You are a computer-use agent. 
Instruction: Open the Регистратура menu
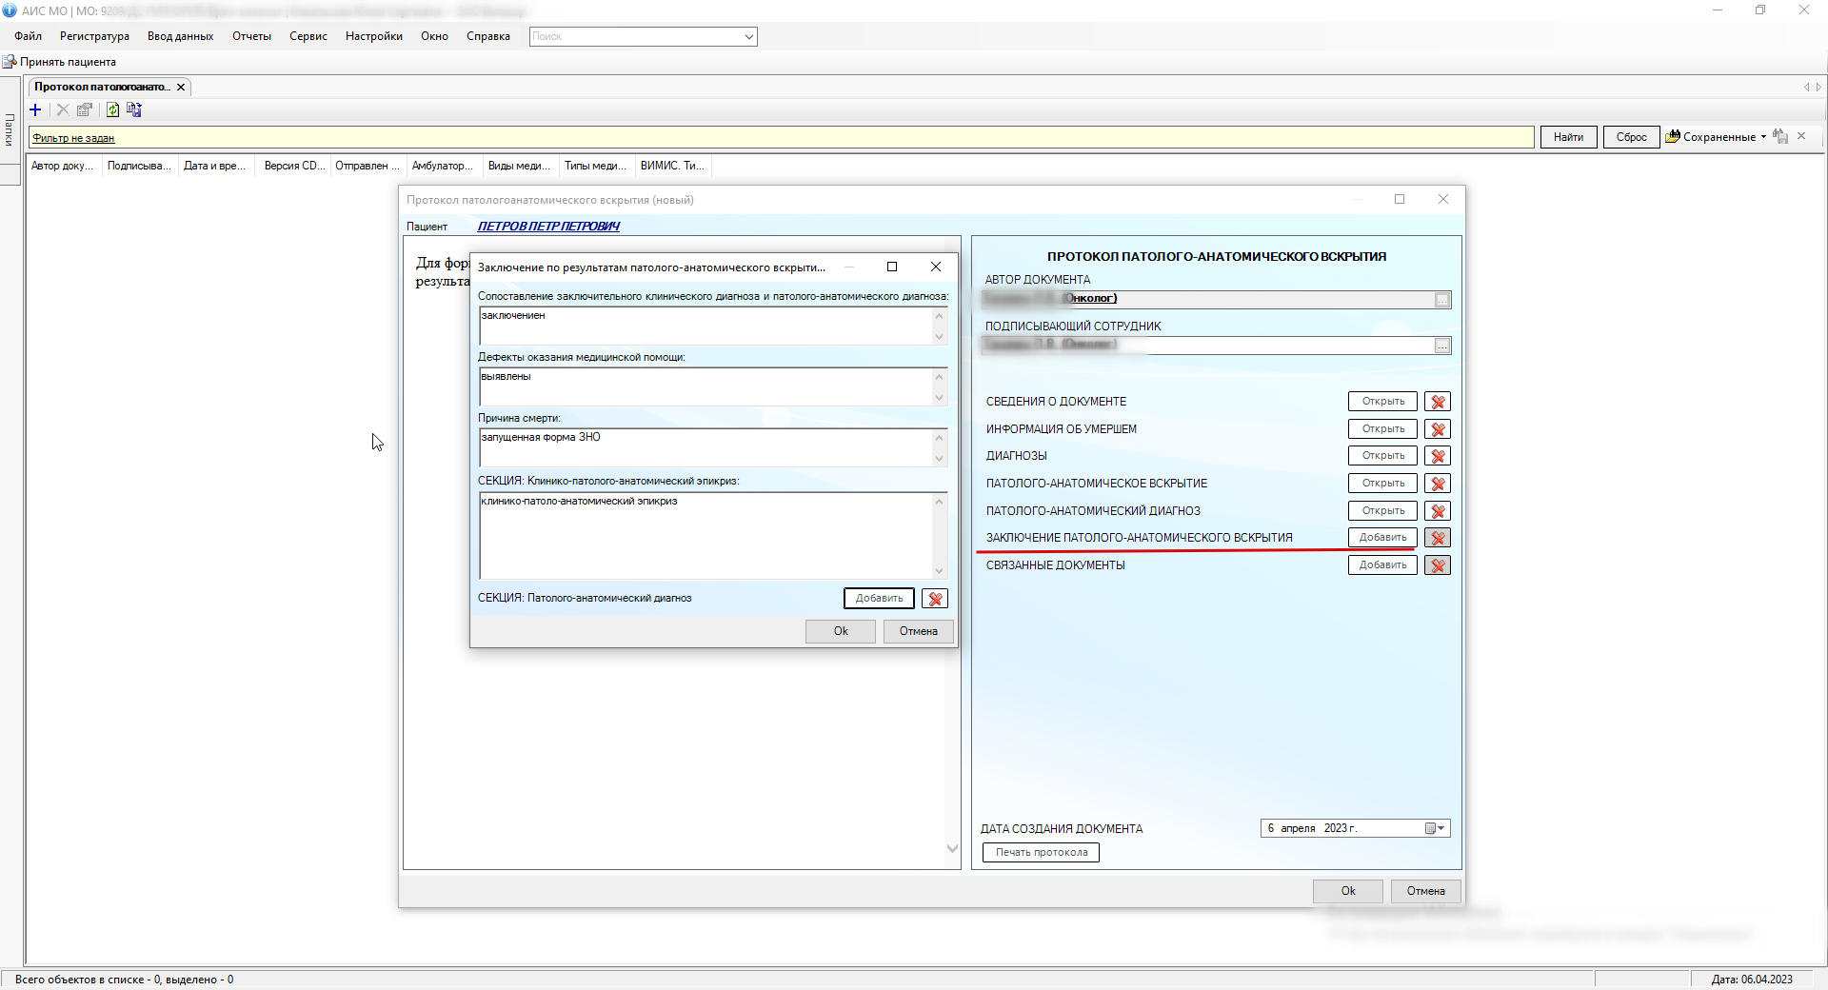[x=94, y=36]
